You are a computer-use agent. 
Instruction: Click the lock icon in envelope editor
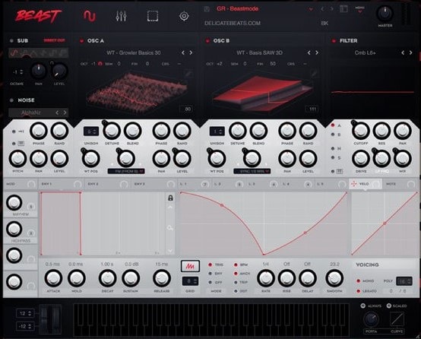(170, 198)
